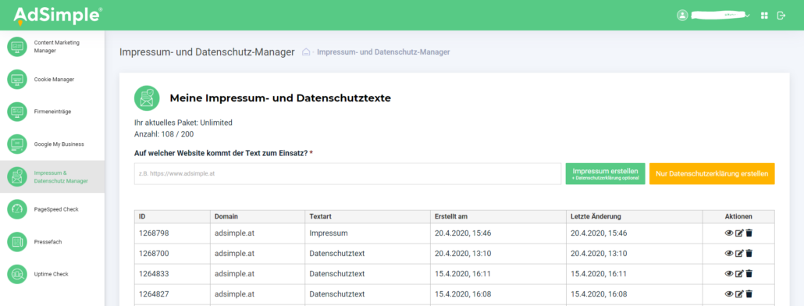Click page title Impressum- und Datenschutz-Manager

pos(207,52)
